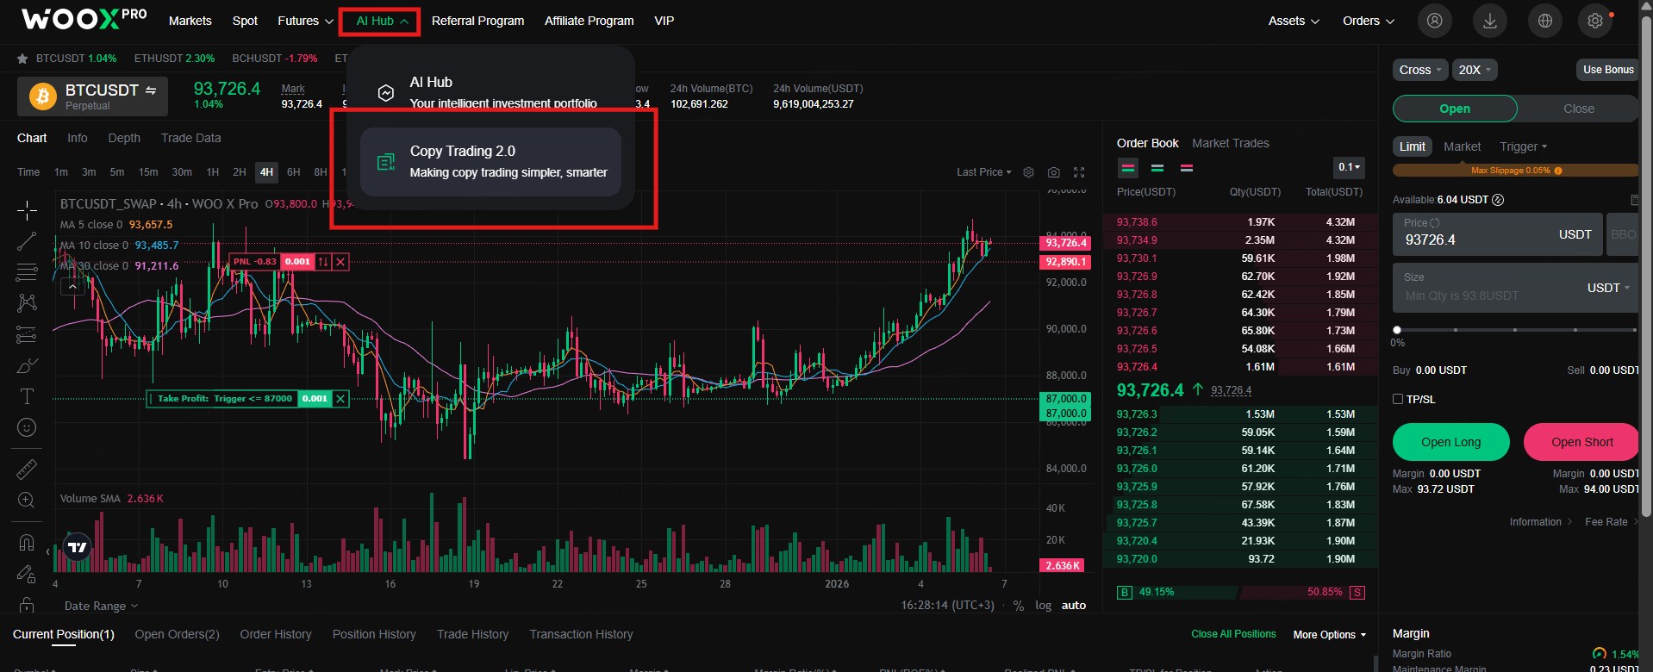Enable the TP/SL checkbox

coord(1398,399)
